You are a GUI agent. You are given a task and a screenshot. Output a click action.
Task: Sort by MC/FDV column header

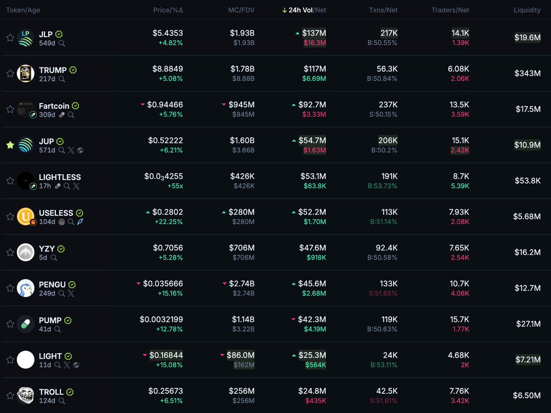(x=241, y=10)
